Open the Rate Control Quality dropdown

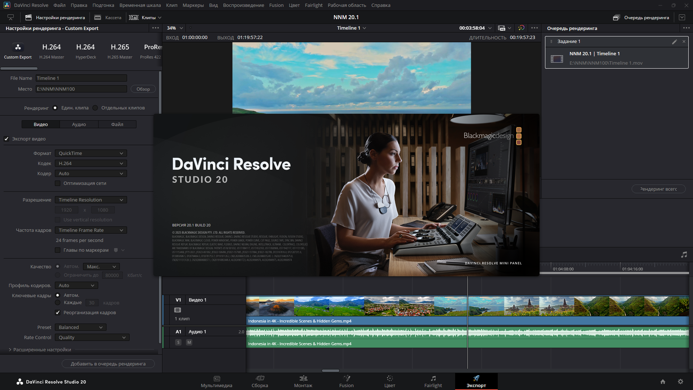click(92, 338)
